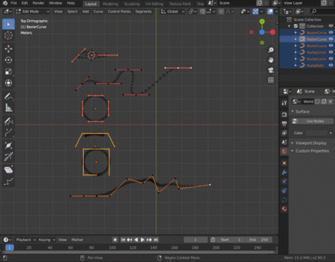The width and height of the screenshot is (335, 262).
Task: Select the curve Tilt tool
Action: click(x=9, y=157)
